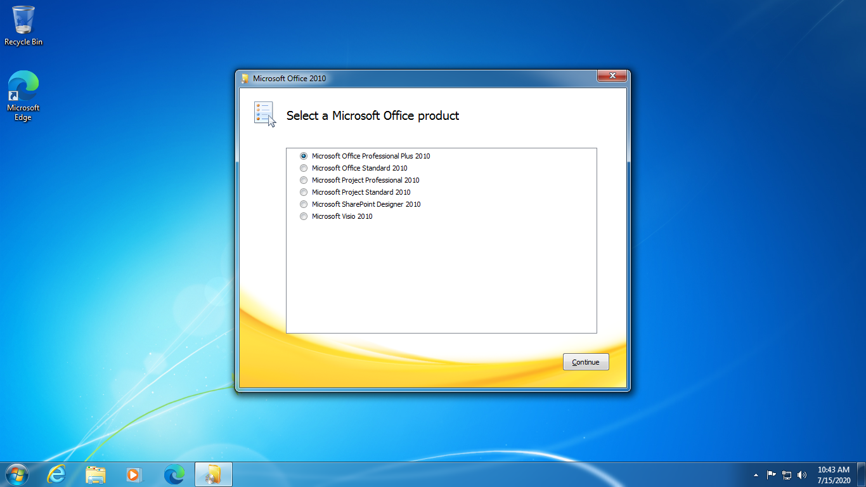Viewport: 866px width, 487px height.
Task: Open Windows Explorer from the taskbar
Action: (96, 474)
